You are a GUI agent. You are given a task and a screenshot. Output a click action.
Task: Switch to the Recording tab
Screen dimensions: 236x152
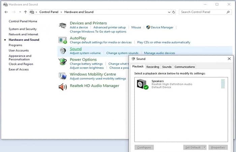coord(153,67)
